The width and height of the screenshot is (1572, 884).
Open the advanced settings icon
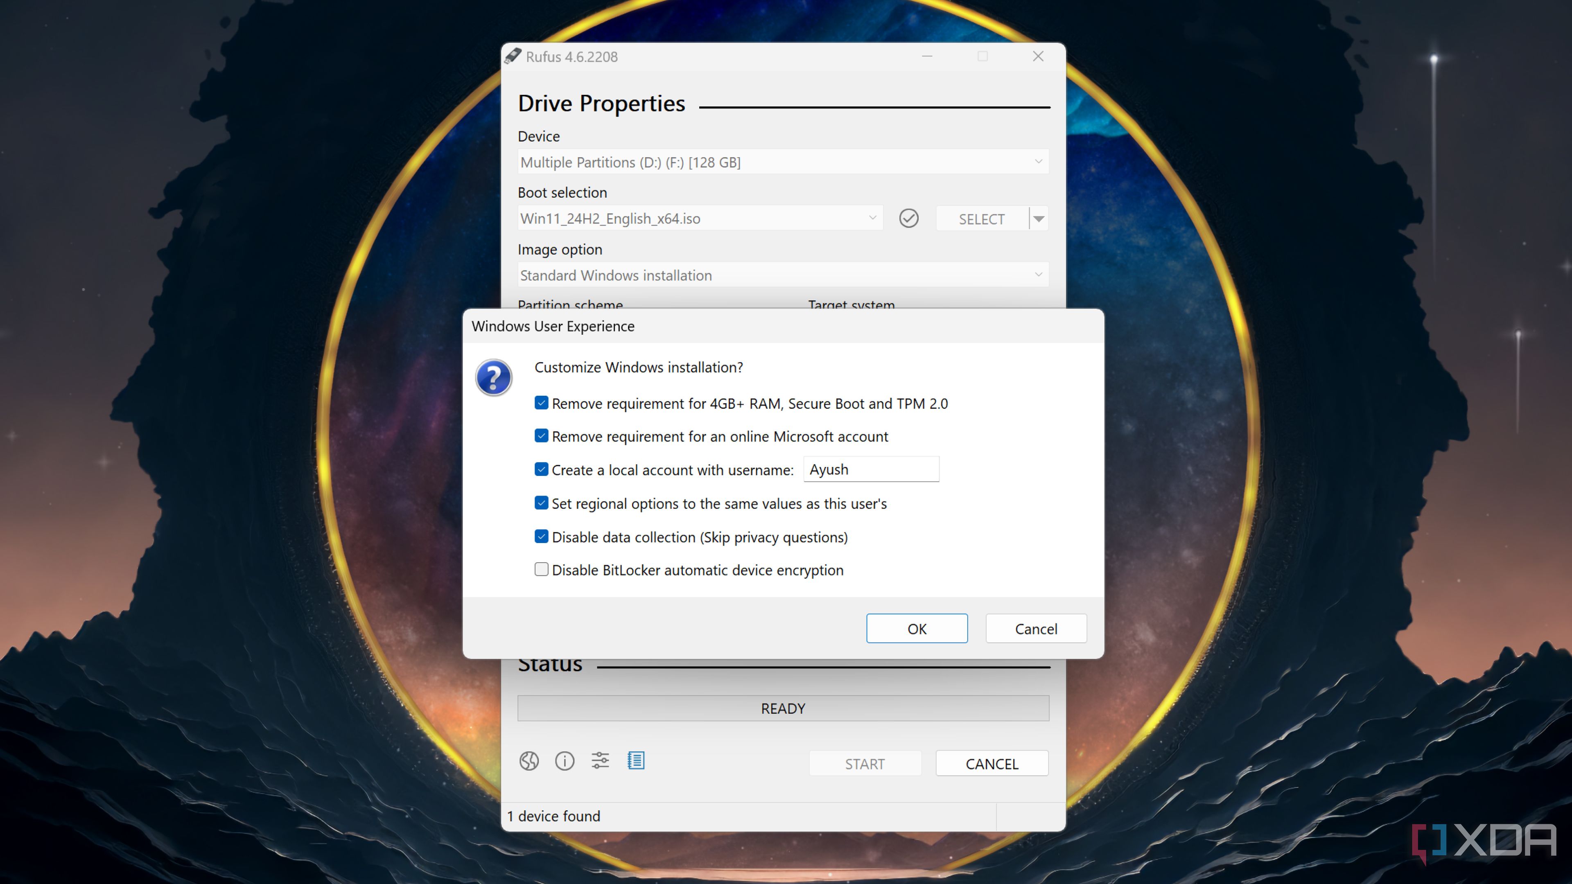coord(600,761)
